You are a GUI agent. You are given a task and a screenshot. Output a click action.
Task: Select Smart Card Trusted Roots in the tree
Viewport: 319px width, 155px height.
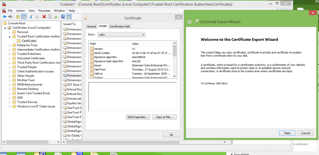coord(34,93)
